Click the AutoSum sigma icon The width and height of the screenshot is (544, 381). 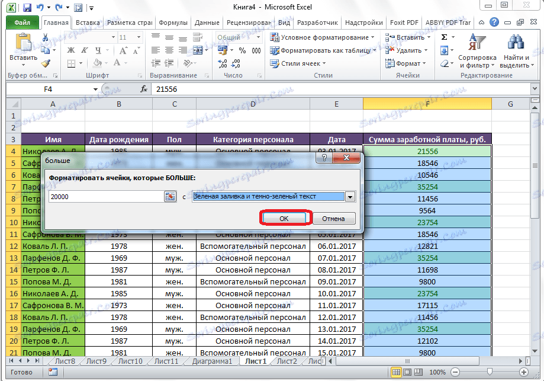(445, 37)
